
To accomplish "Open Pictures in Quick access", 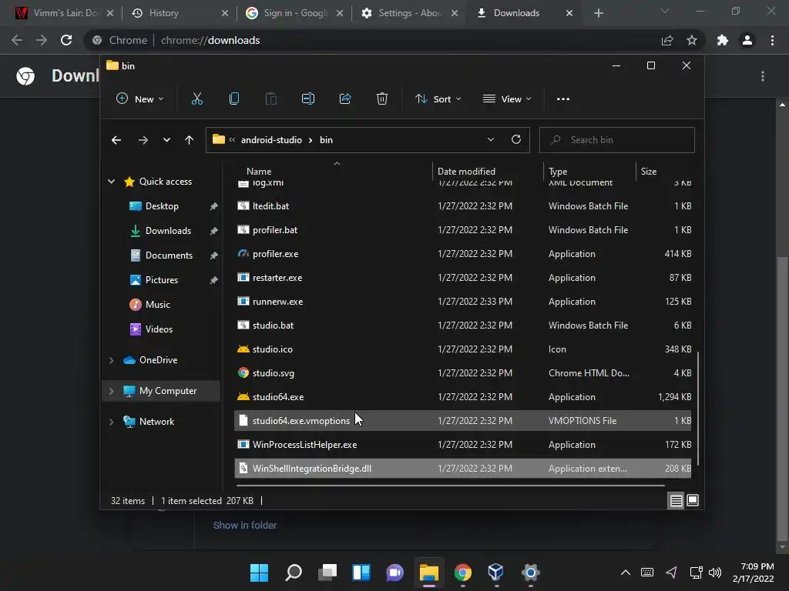I will pyautogui.click(x=162, y=280).
